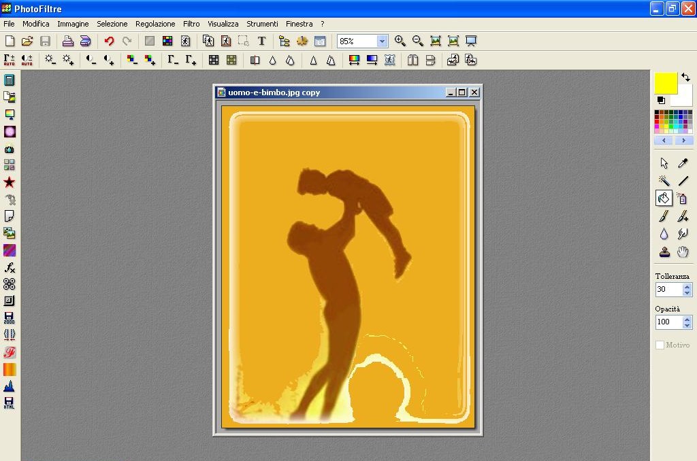Enable the Motivo checkbox
This screenshot has width=697, height=461.
tap(660, 345)
